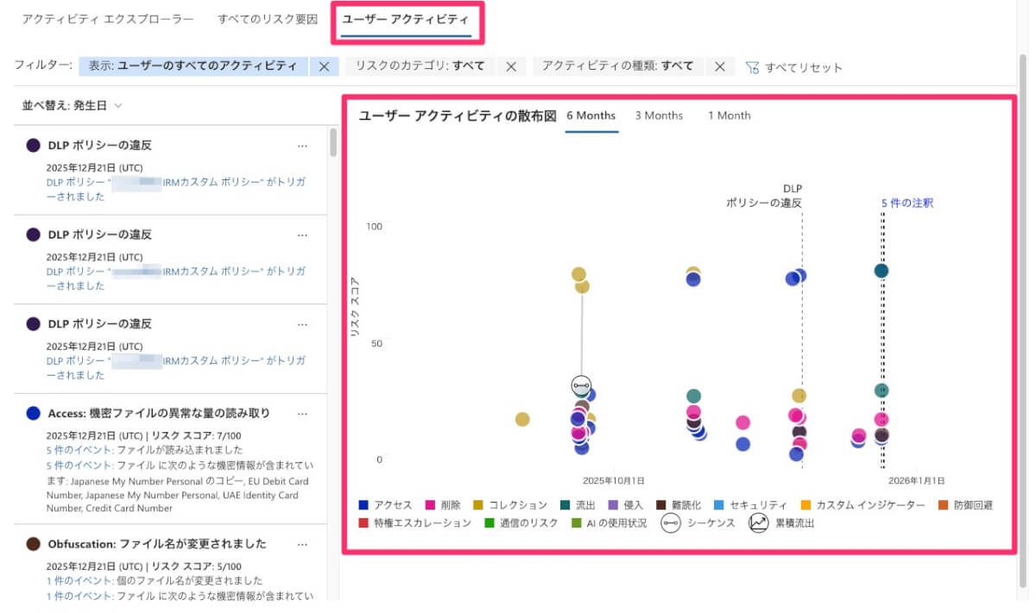This screenshot has width=1036, height=613.
Task: Open the ellipsis menu for the Obfuscation activity
Action: tap(302, 544)
